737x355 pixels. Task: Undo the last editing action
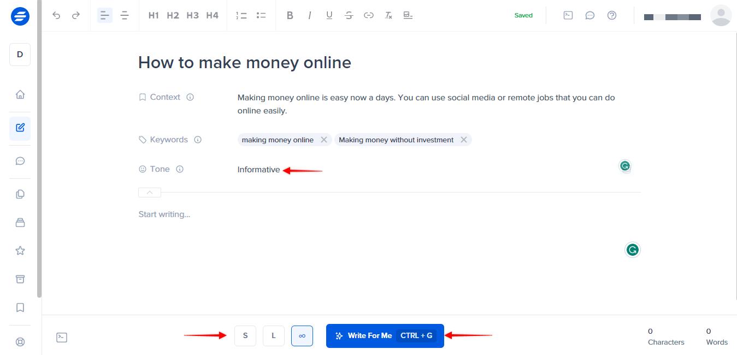(56, 15)
